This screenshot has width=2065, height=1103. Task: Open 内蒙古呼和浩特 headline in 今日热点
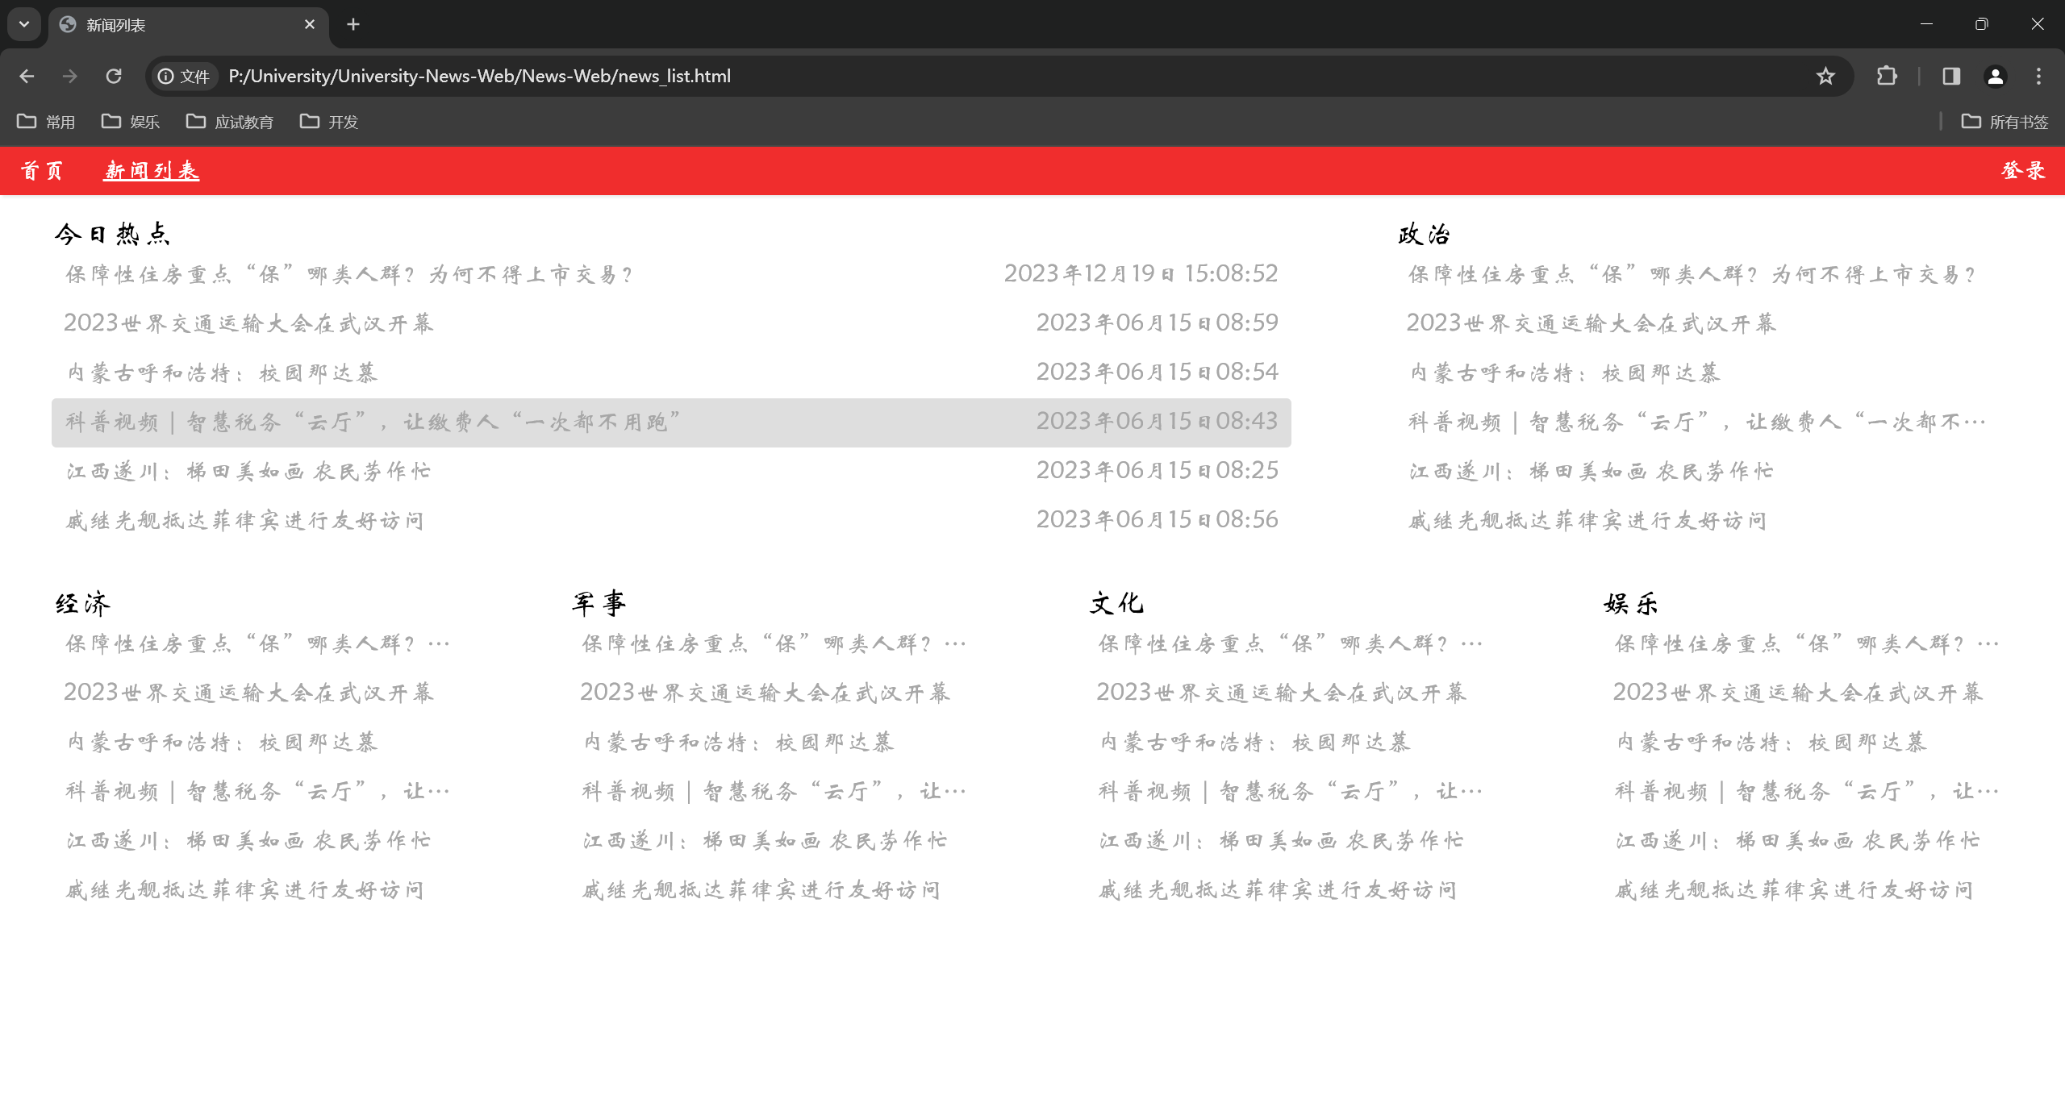coord(222,373)
